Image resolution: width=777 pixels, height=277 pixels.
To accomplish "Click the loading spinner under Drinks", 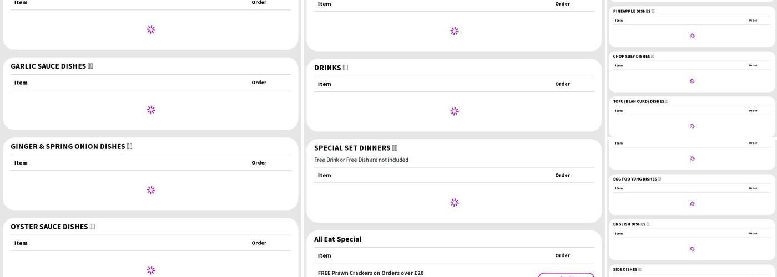I will (x=455, y=111).
